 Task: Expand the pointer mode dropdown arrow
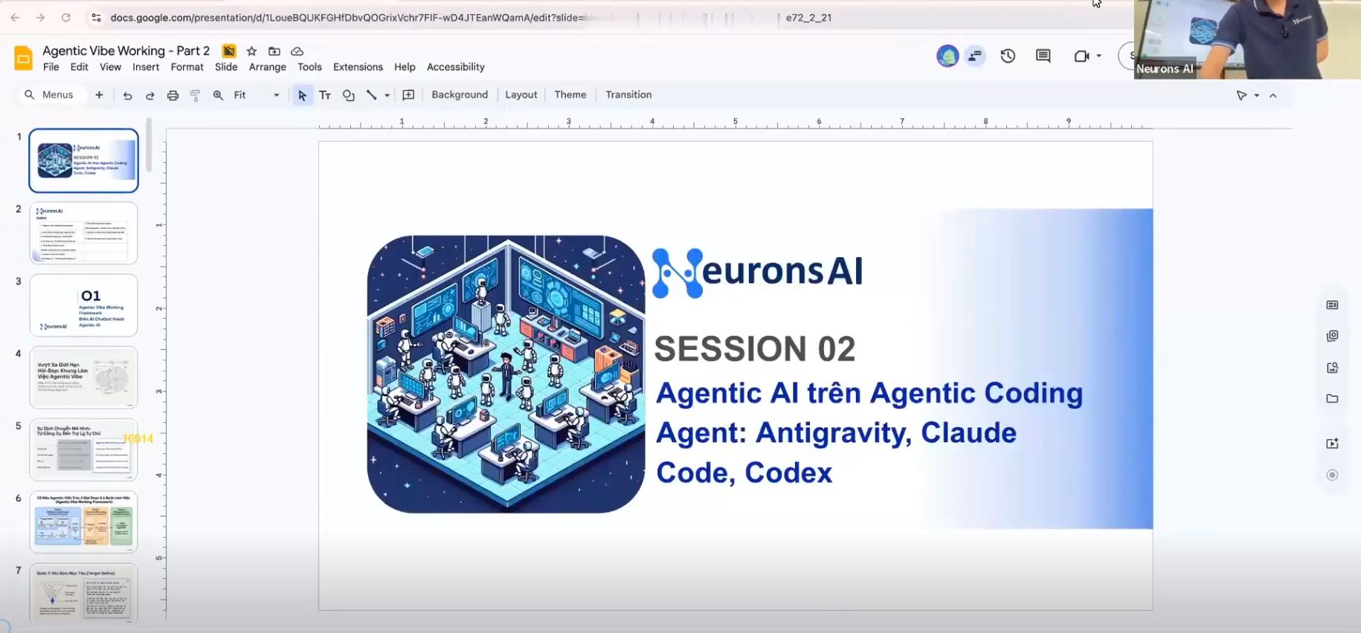pos(1257,95)
